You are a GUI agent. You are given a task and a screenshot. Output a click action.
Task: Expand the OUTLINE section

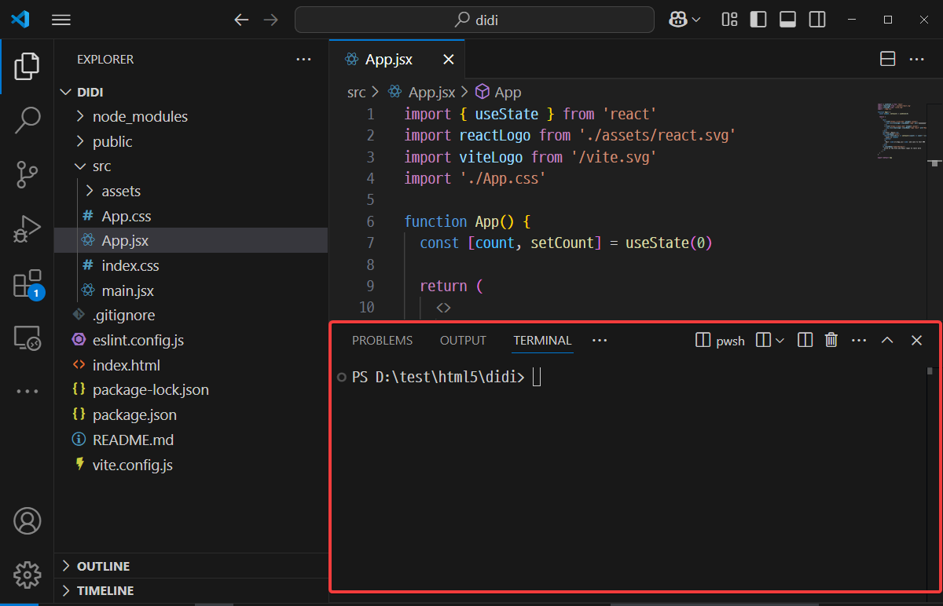coord(103,566)
